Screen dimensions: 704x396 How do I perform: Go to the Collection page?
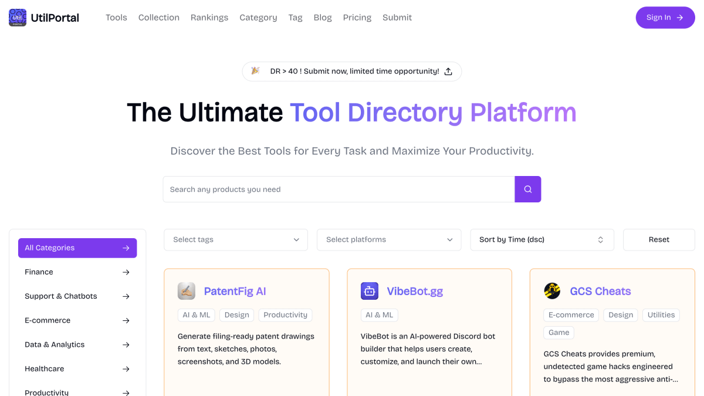(x=159, y=18)
